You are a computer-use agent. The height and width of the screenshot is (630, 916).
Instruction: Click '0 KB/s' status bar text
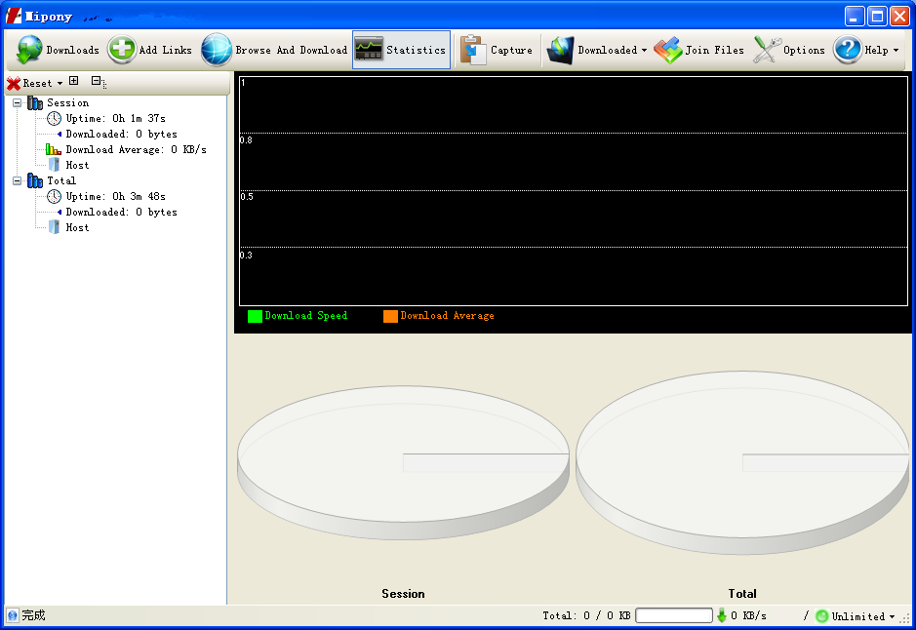748,616
